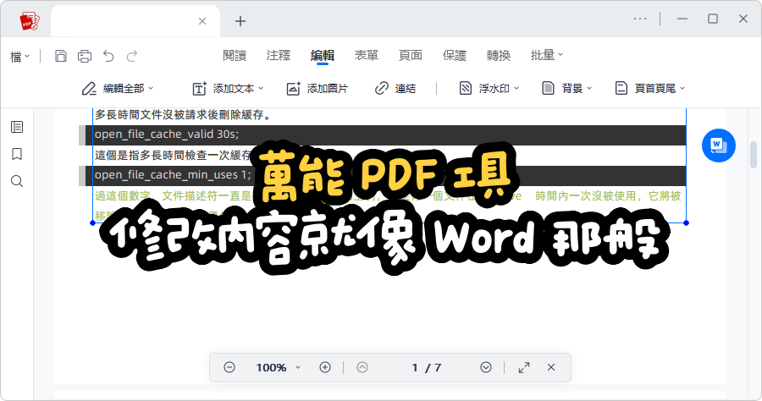This screenshot has width=762, height=401.
Task: Open the 表單 tab
Action: 367,55
